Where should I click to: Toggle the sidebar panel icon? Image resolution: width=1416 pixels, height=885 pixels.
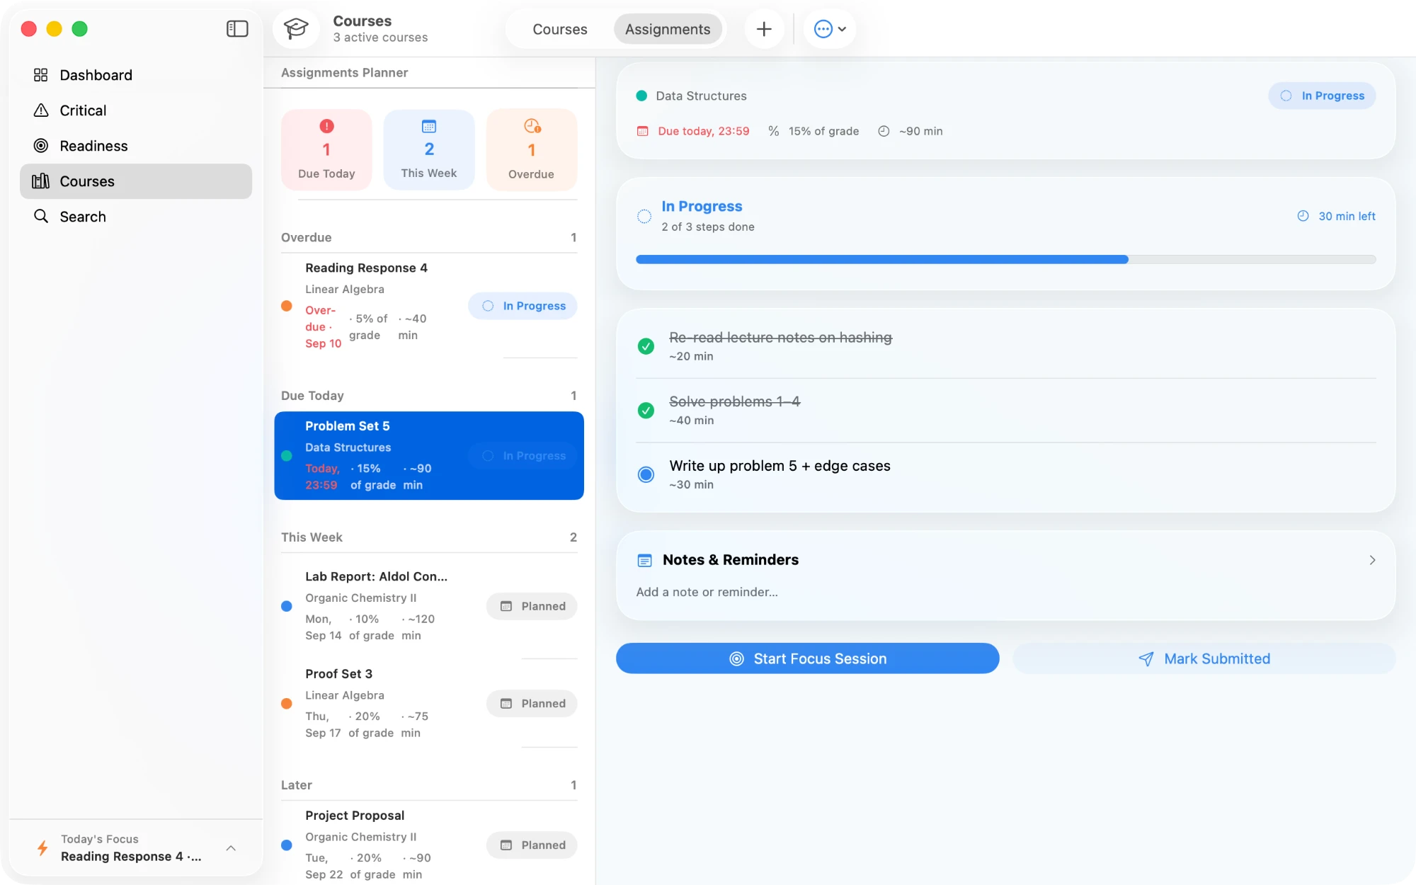(x=237, y=29)
